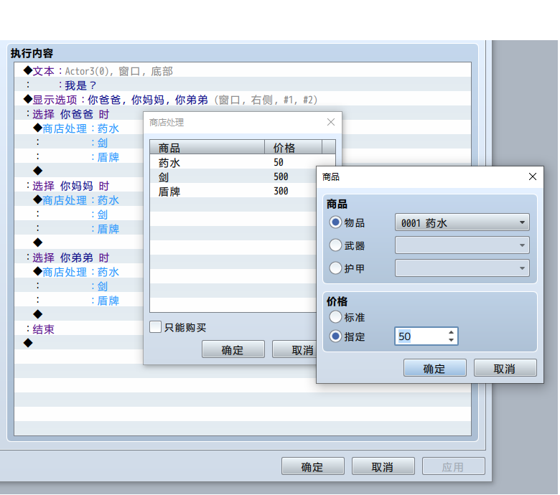Close the 商品 dialog window

(x=533, y=176)
